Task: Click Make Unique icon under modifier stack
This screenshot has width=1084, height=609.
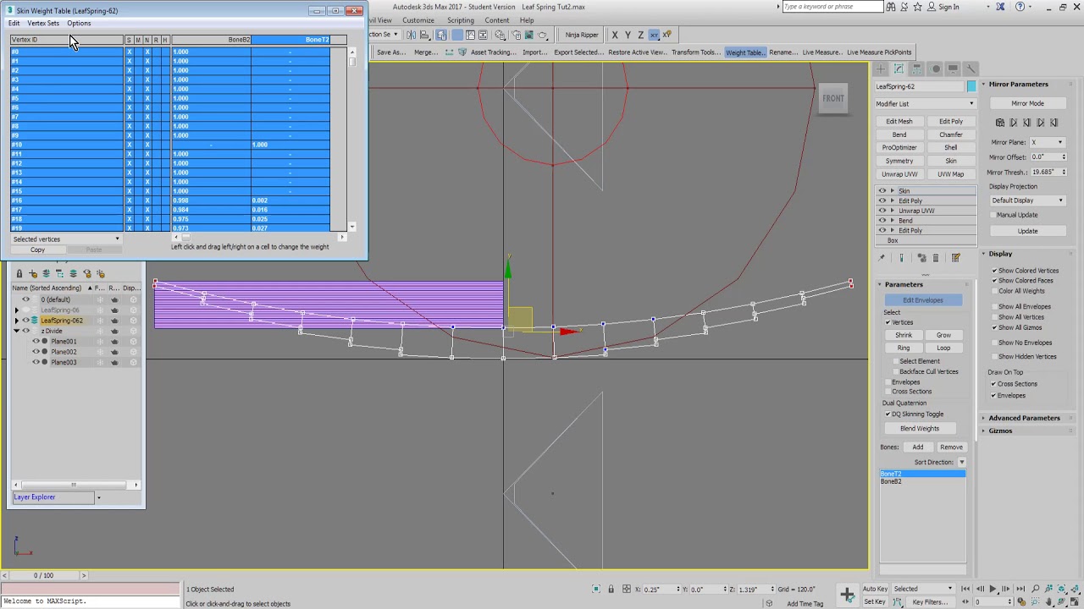Action: point(922,258)
